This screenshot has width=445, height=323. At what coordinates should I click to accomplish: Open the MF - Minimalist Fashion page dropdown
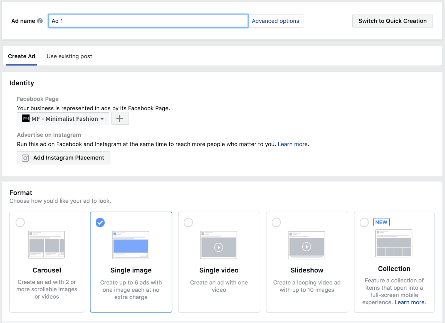[x=63, y=119]
